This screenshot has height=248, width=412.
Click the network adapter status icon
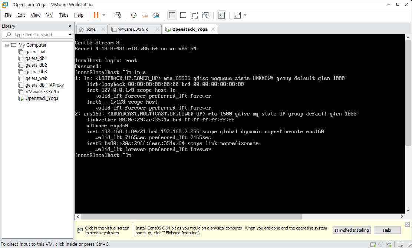pyautogui.click(x=389, y=244)
